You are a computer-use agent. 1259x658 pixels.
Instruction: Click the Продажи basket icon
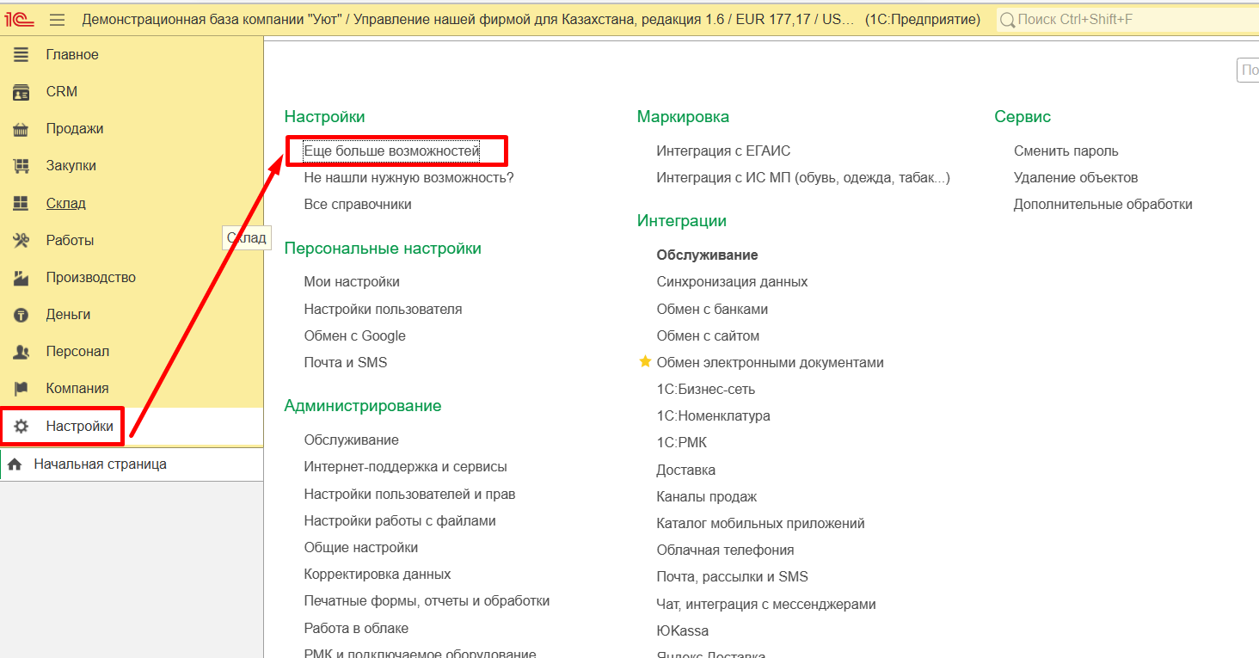click(x=21, y=129)
